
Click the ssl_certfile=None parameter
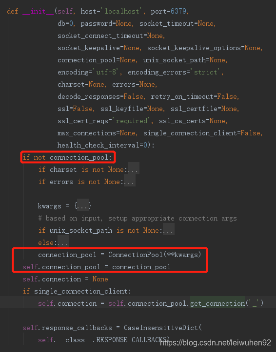tap(204, 109)
